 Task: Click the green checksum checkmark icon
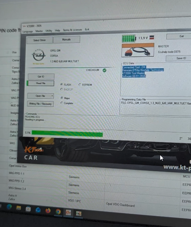104,70
